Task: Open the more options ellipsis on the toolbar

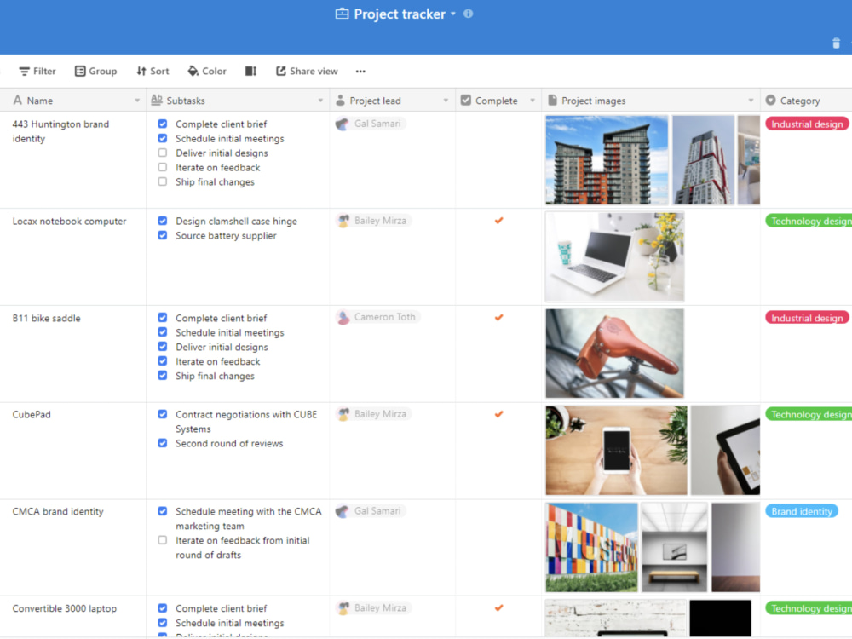Action: pyautogui.click(x=362, y=71)
